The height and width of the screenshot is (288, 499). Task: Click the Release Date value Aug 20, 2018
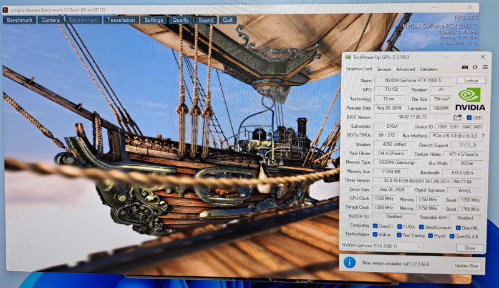tap(389, 108)
